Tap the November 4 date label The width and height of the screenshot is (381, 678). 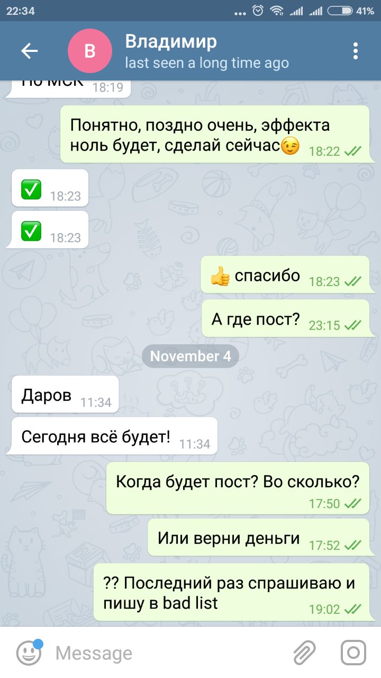point(190,356)
